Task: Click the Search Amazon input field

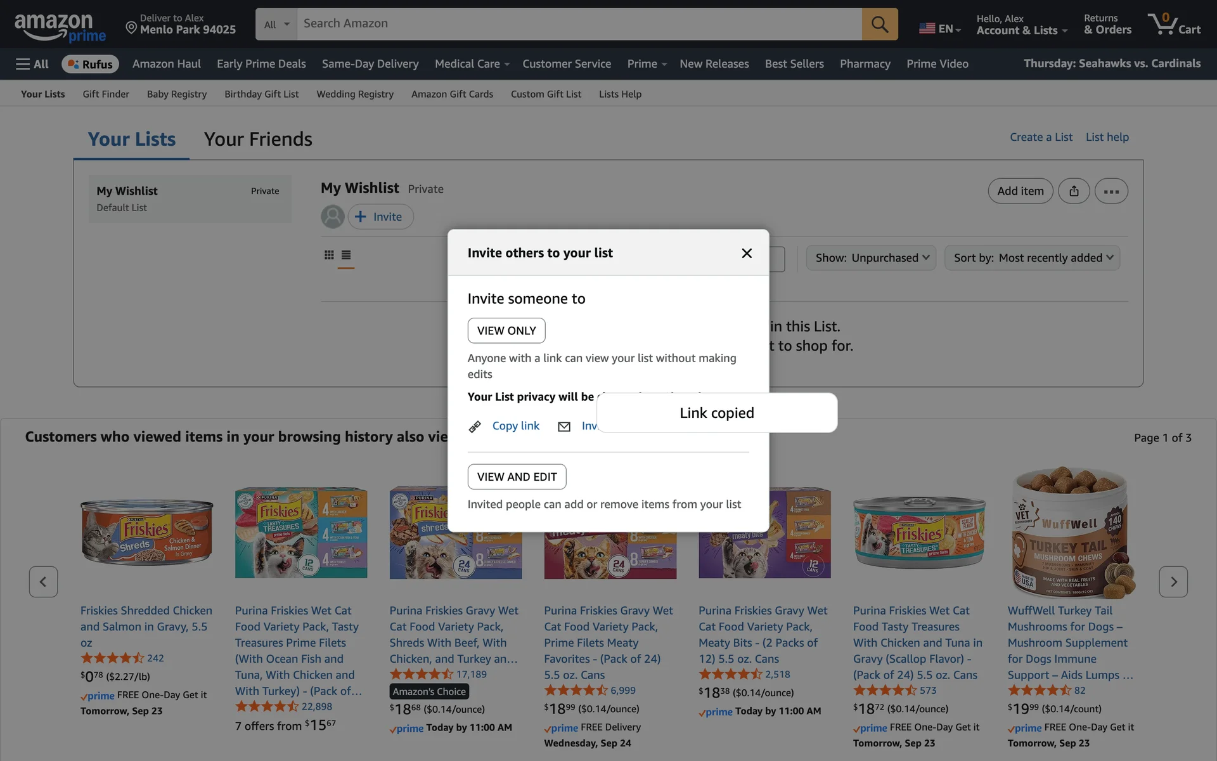Action: [x=578, y=24]
